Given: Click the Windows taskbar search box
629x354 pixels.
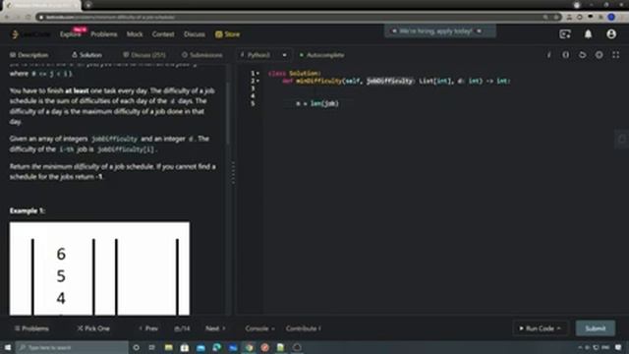Looking at the screenshot, I should tap(72, 347).
